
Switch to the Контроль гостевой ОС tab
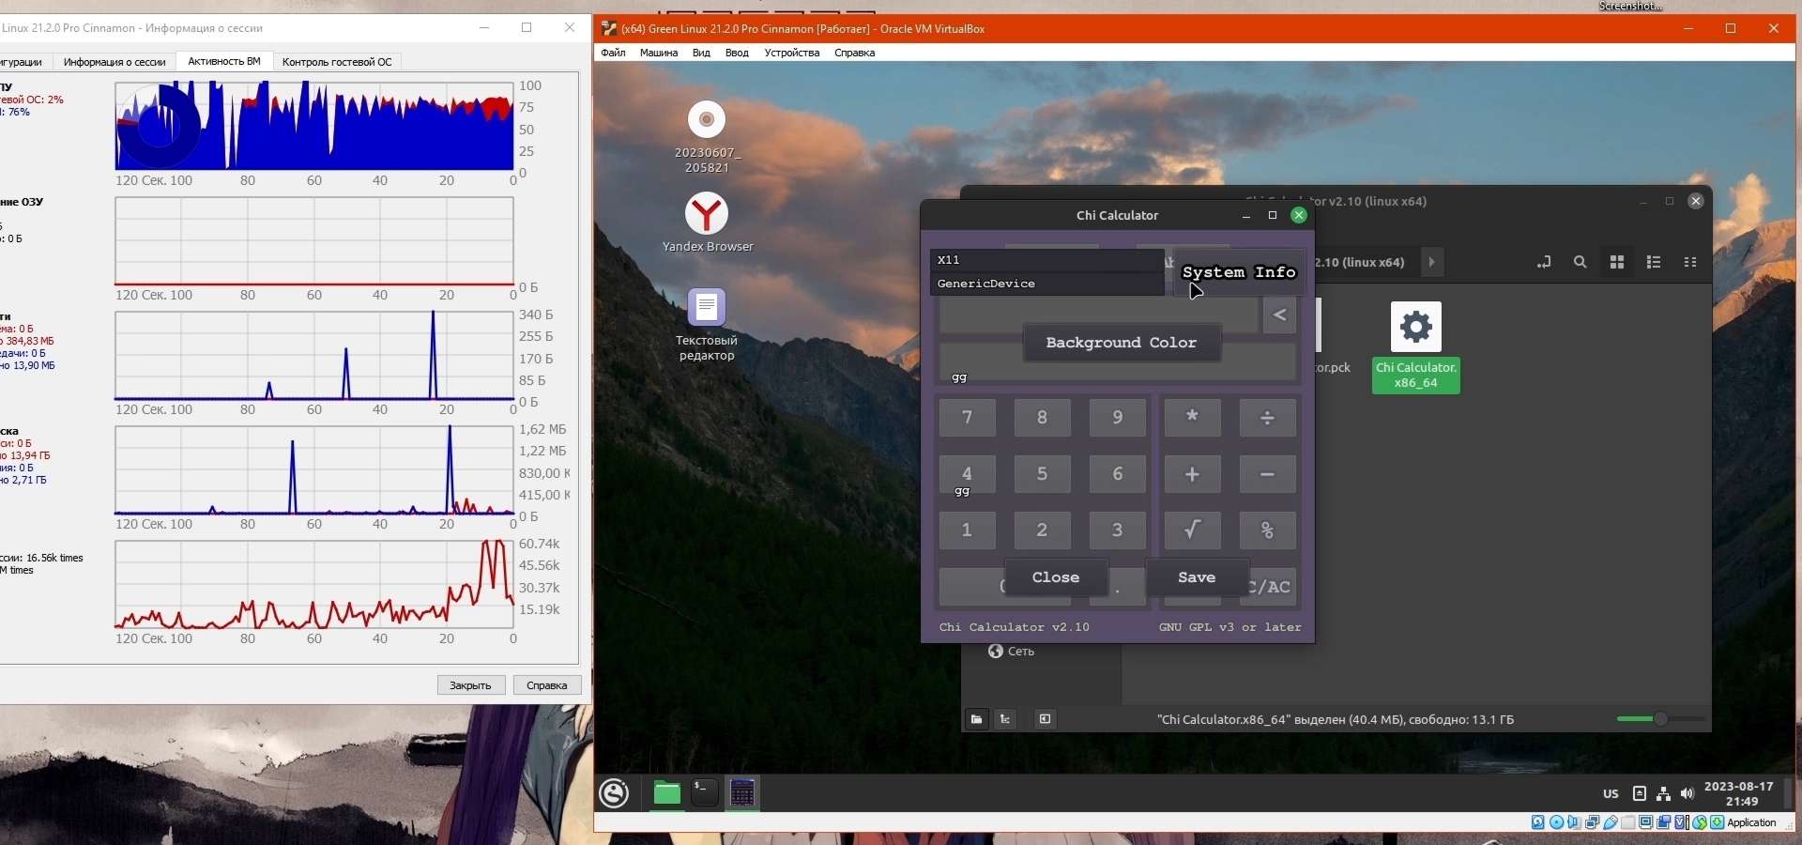pyautogui.click(x=337, y=62)
